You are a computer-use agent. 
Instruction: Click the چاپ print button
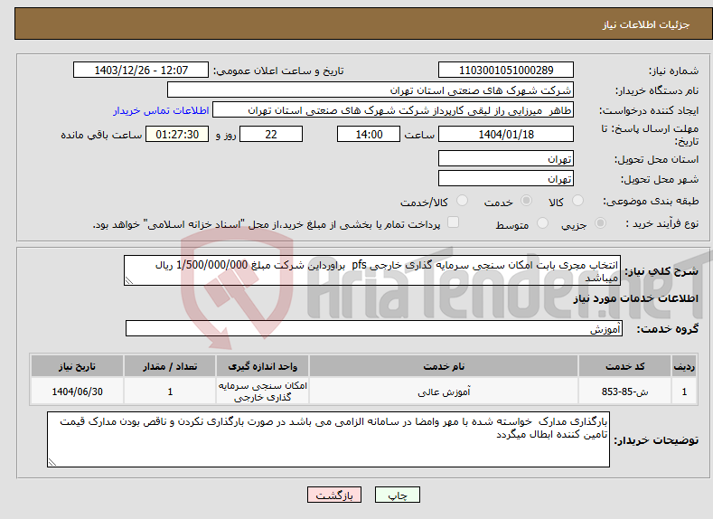point(398,495)
